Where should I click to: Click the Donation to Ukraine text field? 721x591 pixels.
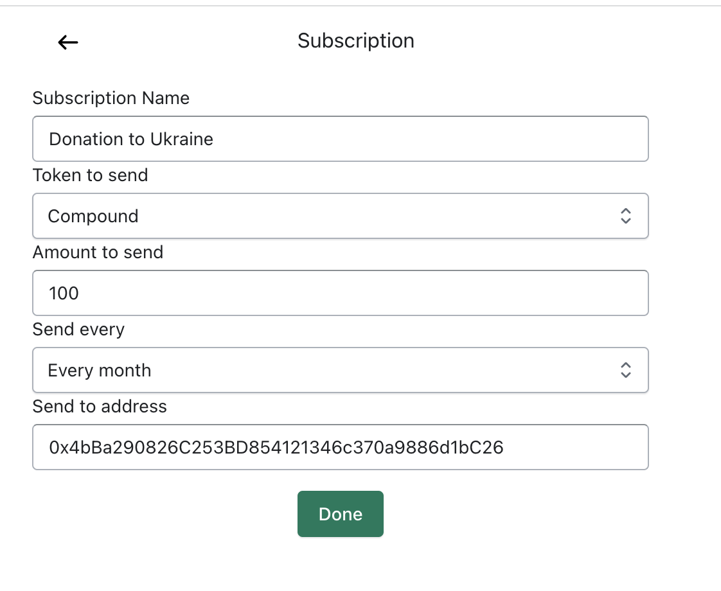[x=341, y=139]
